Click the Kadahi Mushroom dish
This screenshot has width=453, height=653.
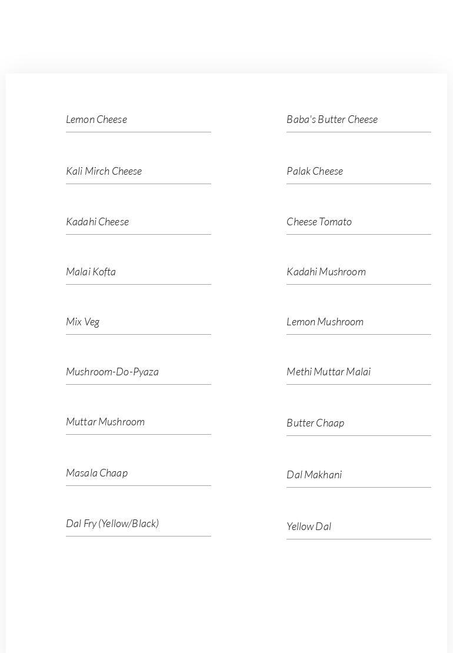[326, 272]
